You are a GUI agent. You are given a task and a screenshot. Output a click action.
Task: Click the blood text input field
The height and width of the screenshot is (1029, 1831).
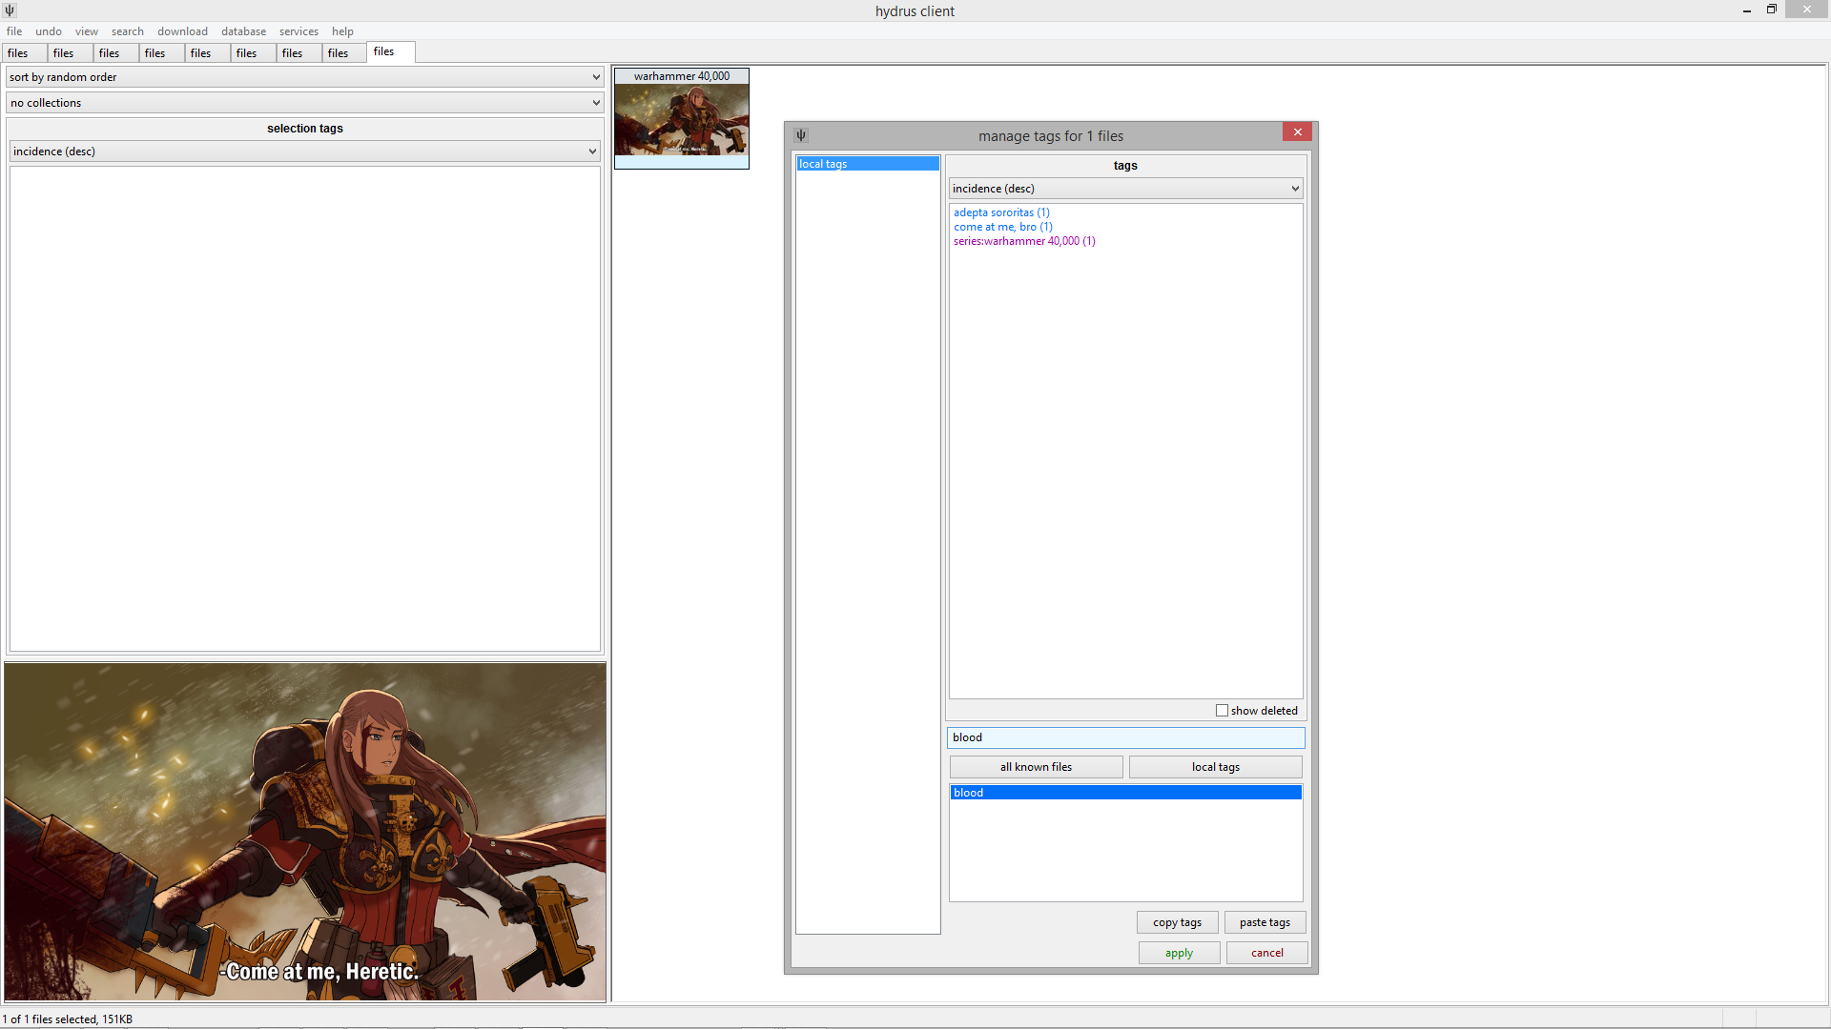pyautogui.click(x=1125, y=736)
